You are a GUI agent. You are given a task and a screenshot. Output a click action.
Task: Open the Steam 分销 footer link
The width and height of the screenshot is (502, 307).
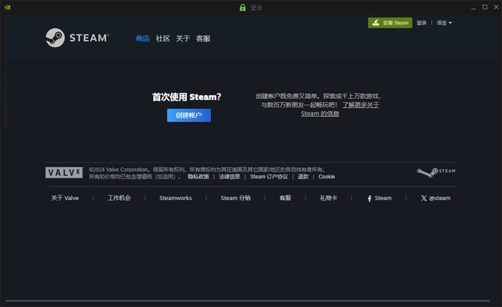(235, 198)
